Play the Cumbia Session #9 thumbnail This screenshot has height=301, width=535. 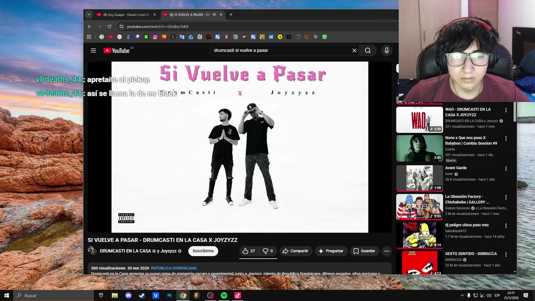point(420,148)
